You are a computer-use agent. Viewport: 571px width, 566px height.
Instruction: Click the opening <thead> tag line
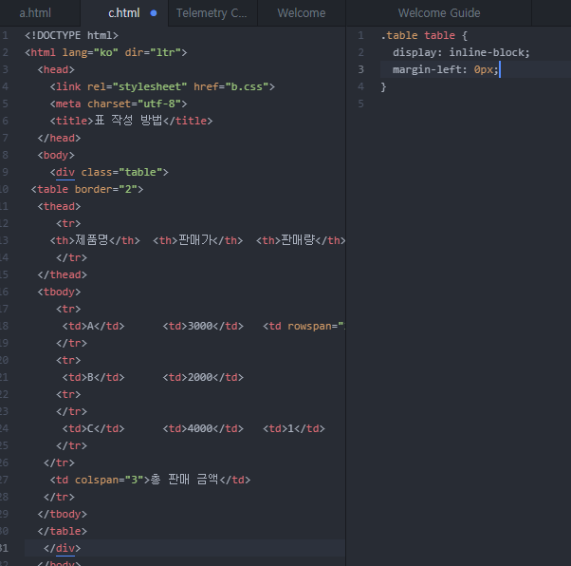pyautogui.click(x=59, y=206)
